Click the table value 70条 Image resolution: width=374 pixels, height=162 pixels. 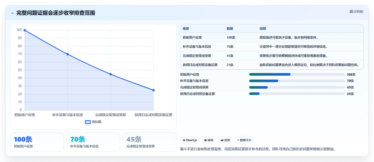(x=230, y=47)
